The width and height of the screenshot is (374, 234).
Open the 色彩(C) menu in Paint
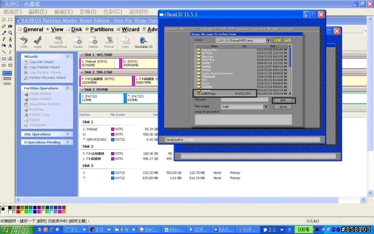tap(113, 12)
